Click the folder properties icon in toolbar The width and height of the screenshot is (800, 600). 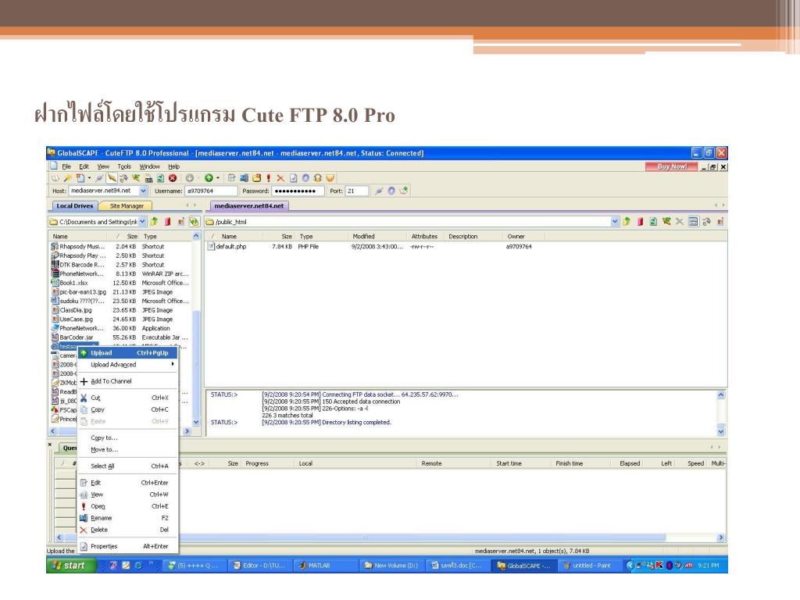tap(294, 178)
